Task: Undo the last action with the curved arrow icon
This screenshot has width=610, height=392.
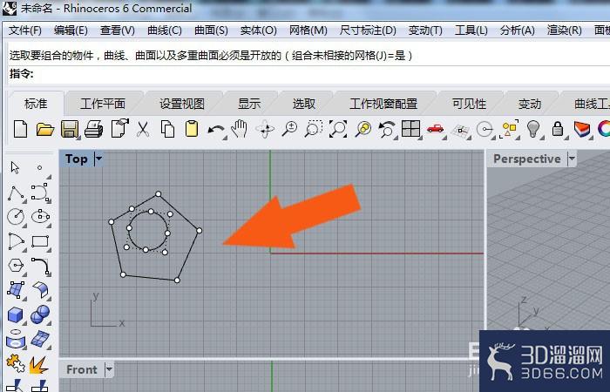Action: (216, 130)
